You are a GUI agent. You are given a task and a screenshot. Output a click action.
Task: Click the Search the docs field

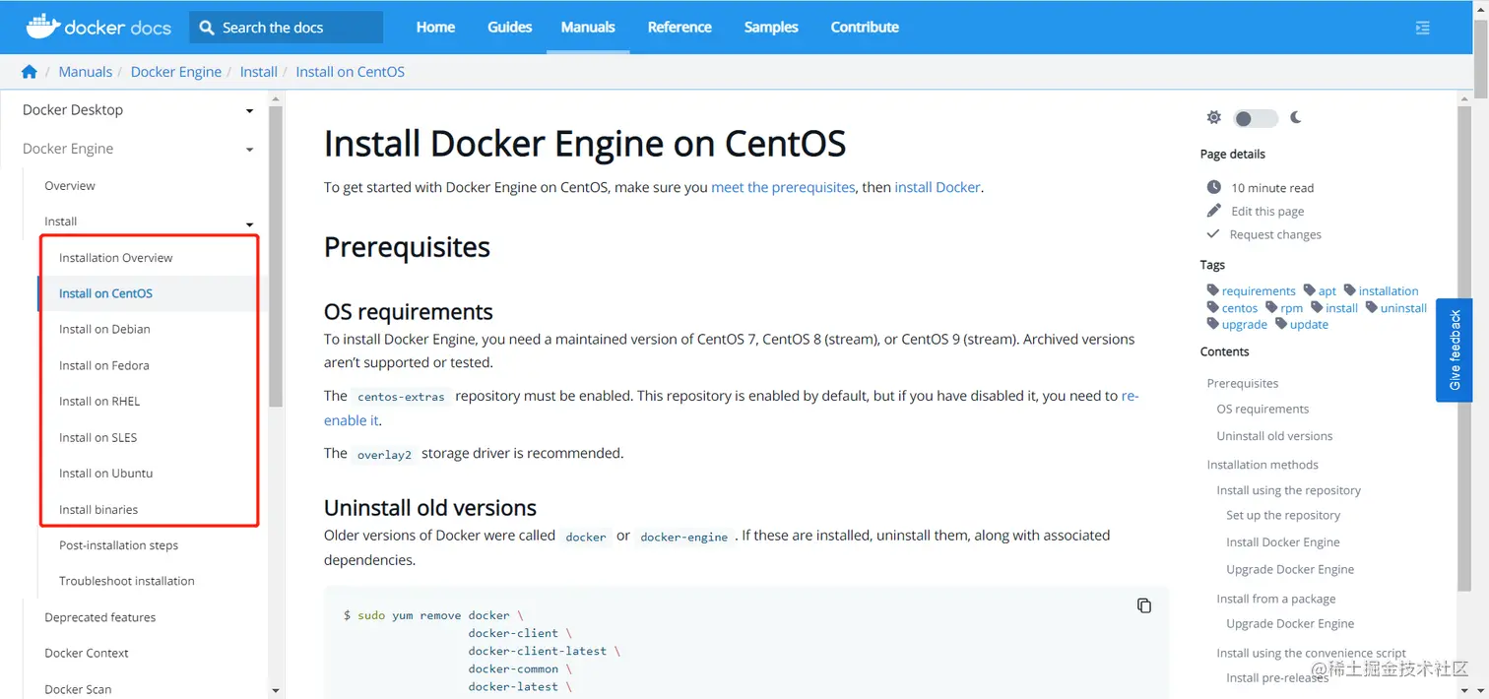click(295, 28)
